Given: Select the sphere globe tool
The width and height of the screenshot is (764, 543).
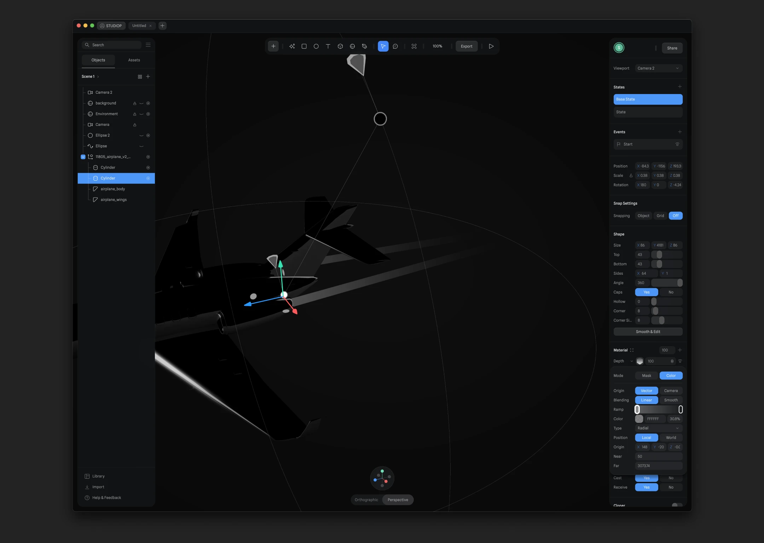Looking at the screenshot, I should click(x=352, y=46).
